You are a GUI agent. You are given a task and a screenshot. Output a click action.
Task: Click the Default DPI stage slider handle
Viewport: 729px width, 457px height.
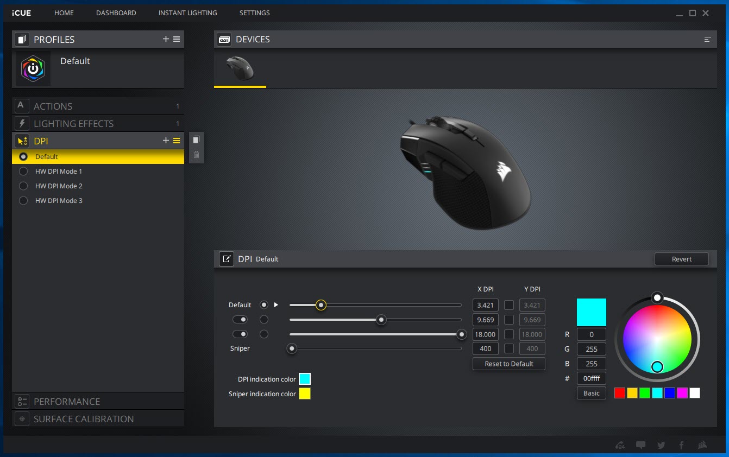pos(321,305)
